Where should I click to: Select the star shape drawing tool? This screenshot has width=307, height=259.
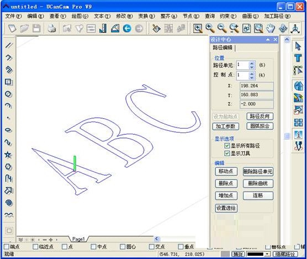(x=8, y=155)
